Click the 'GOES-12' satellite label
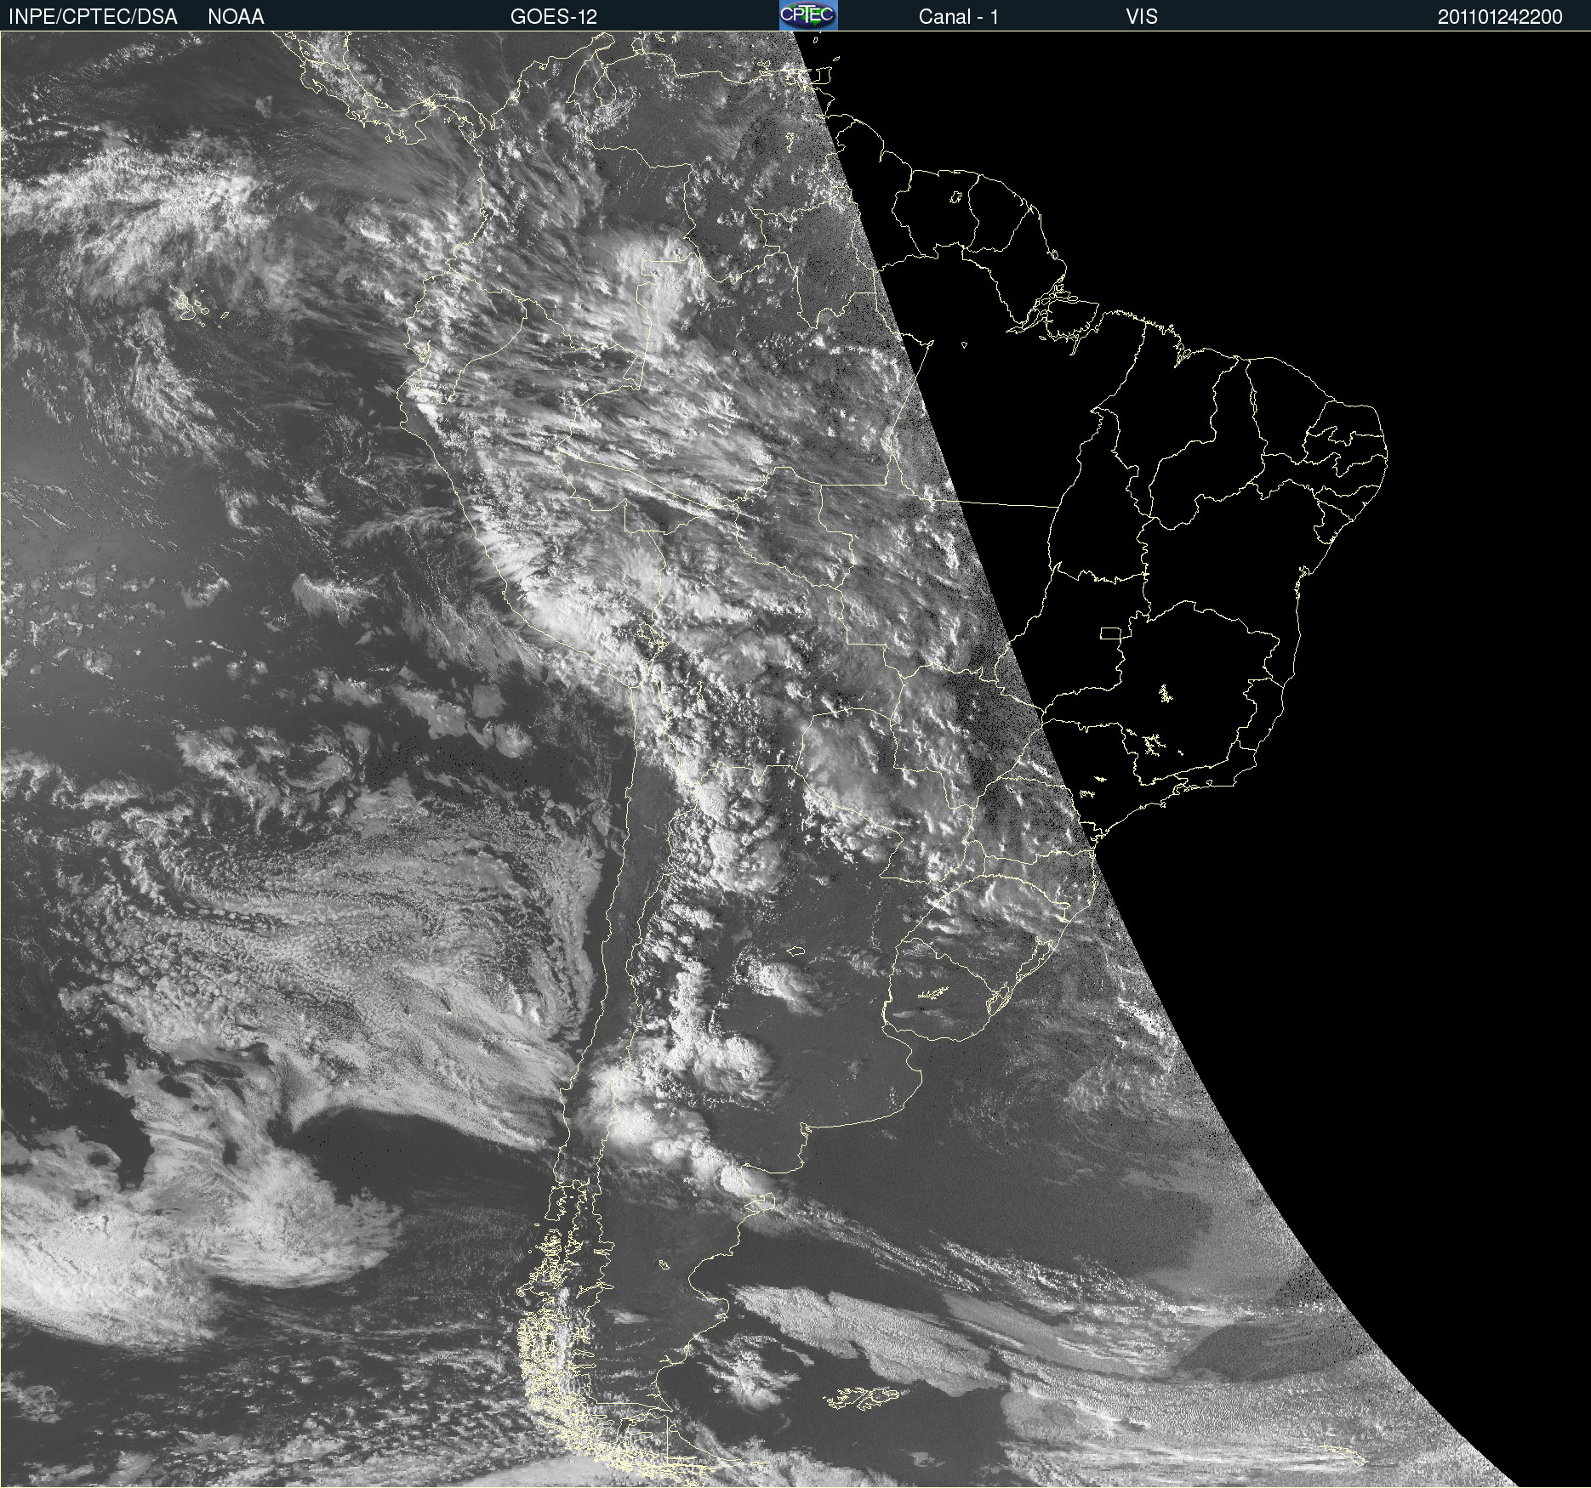Screen dimensions: 1591x1488 [x=554, y=17]
